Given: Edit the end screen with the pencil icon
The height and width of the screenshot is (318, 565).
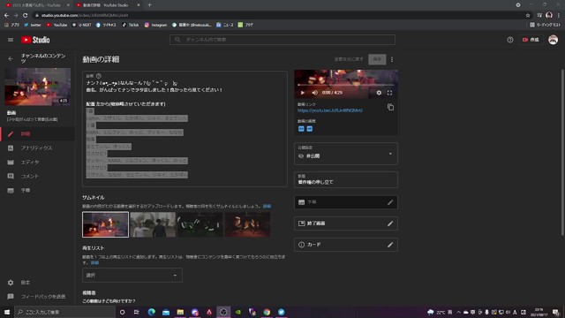Looking at the screenshot, I should [390, 223].
